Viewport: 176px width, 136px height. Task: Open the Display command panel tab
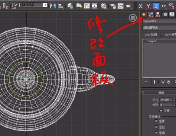click(172, 14)
